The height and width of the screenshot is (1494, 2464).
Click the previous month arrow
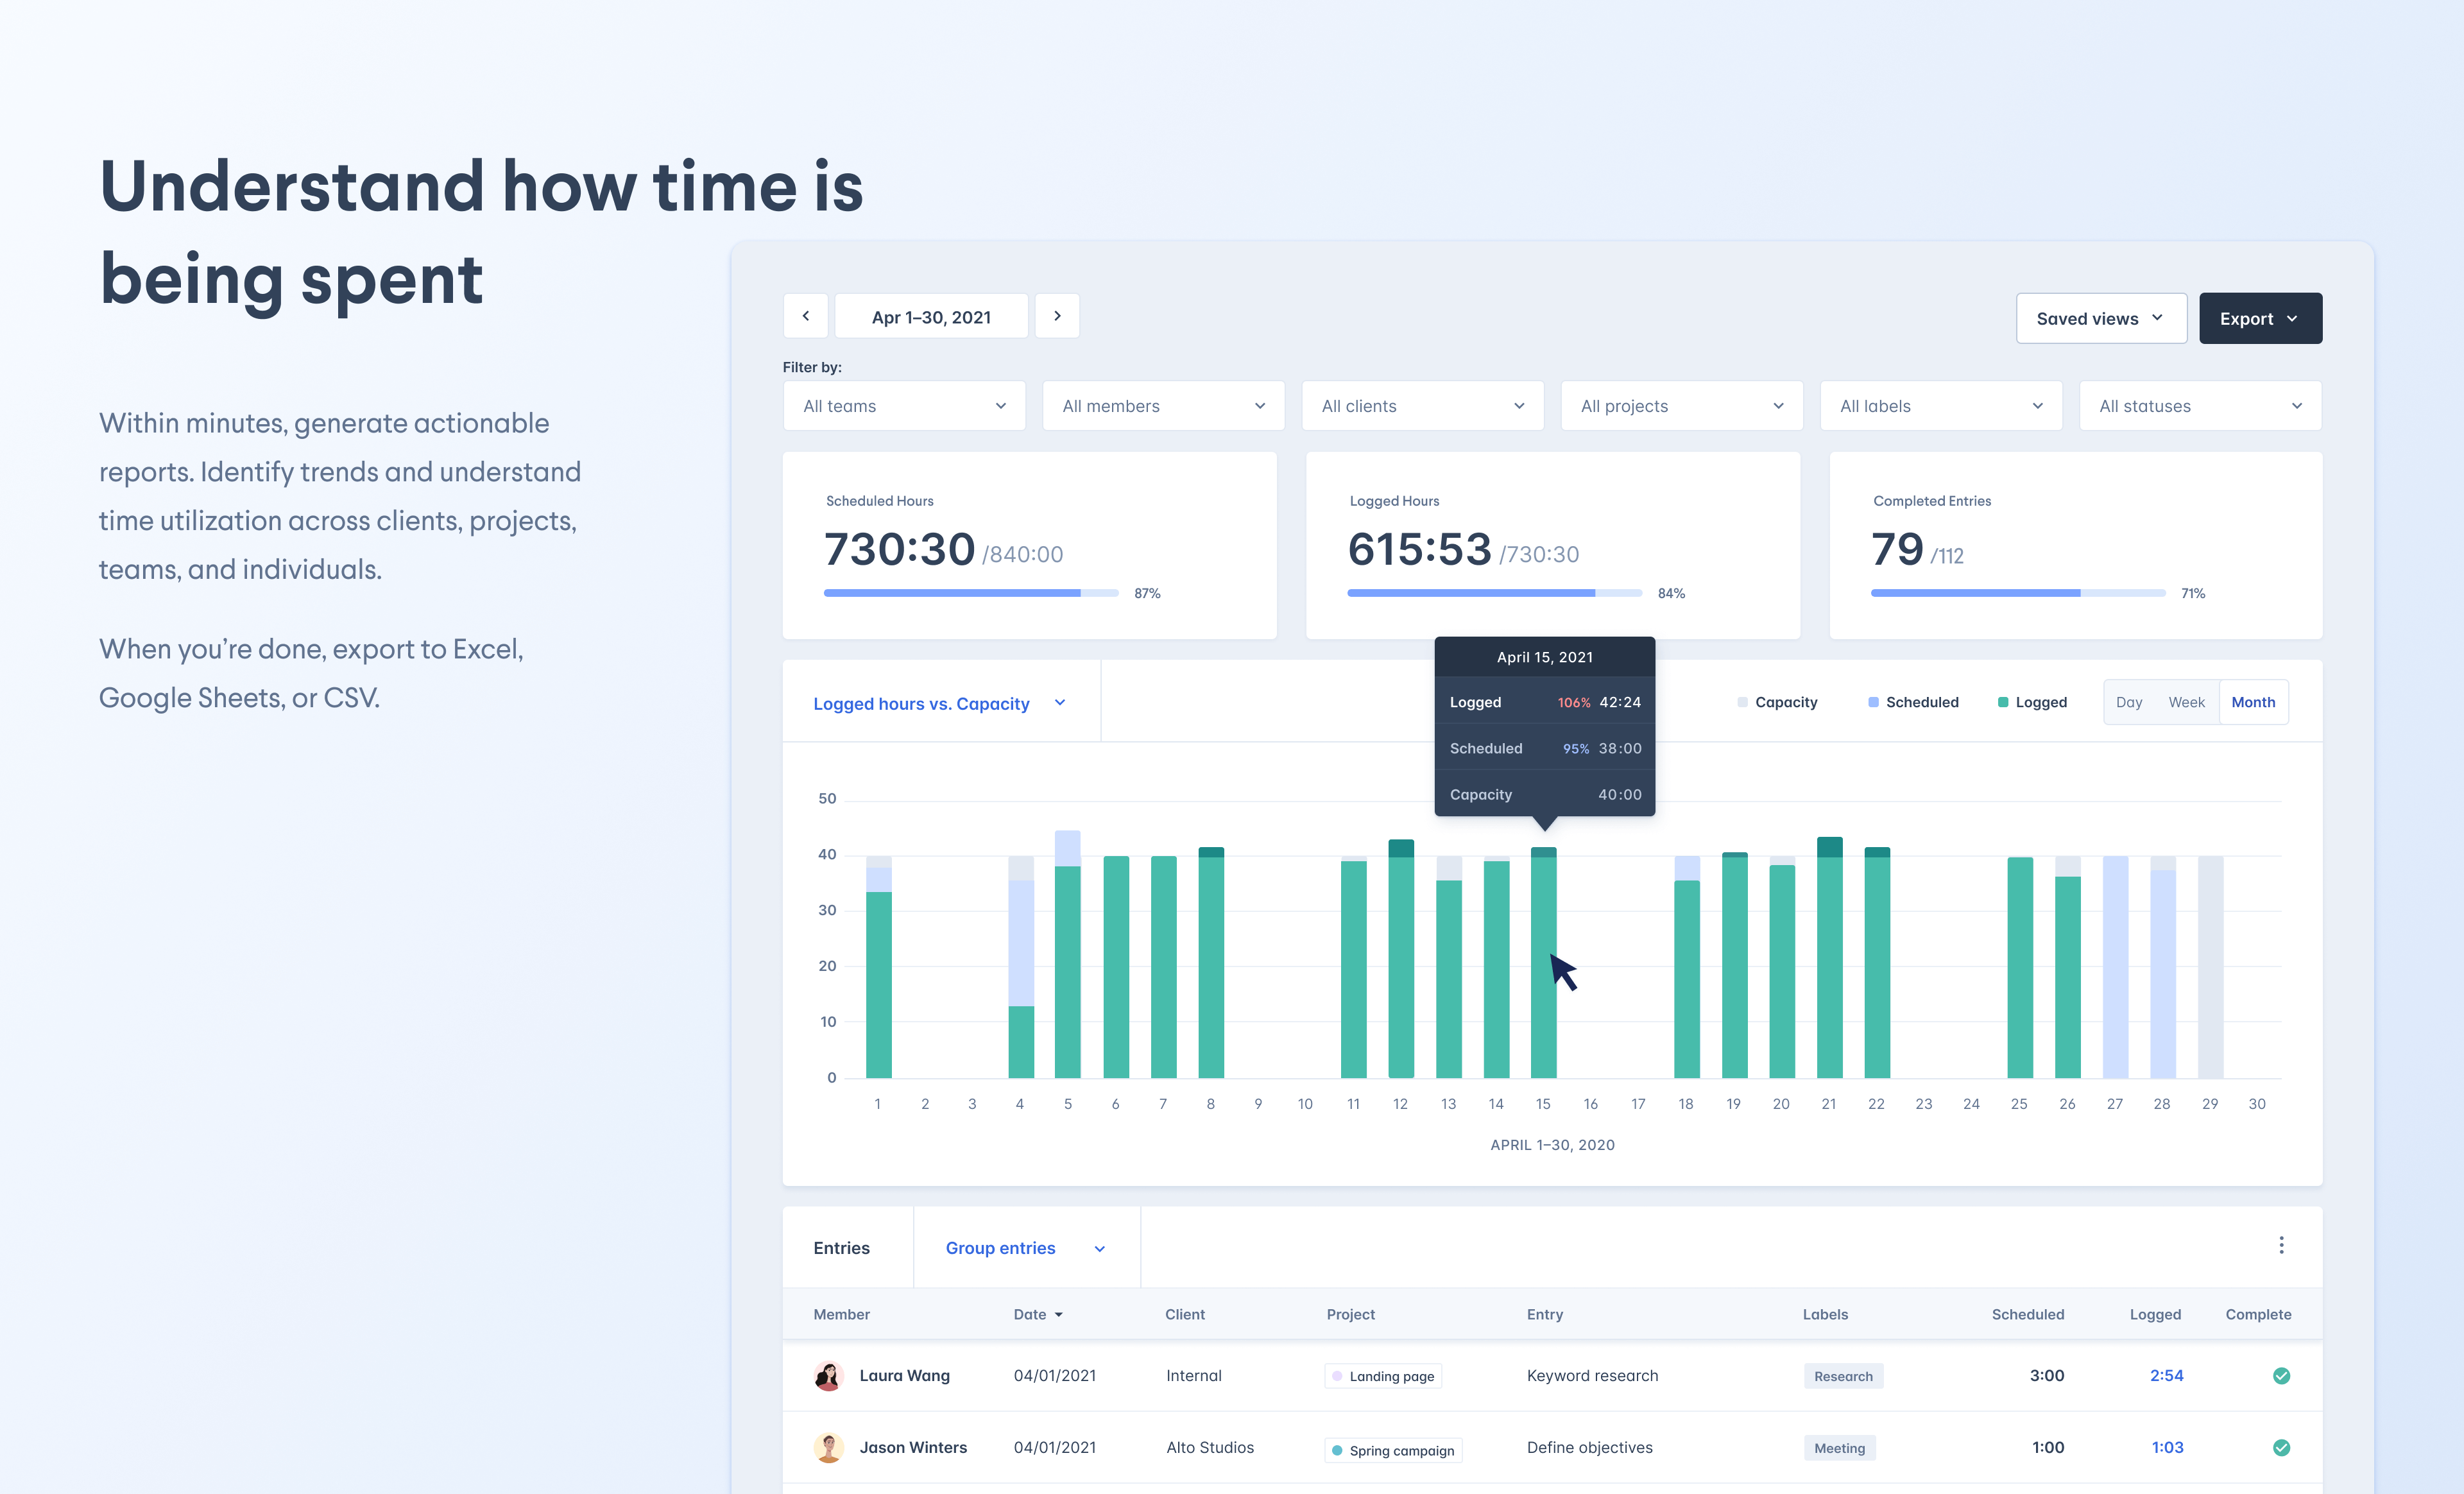click(x=806, y=315)
